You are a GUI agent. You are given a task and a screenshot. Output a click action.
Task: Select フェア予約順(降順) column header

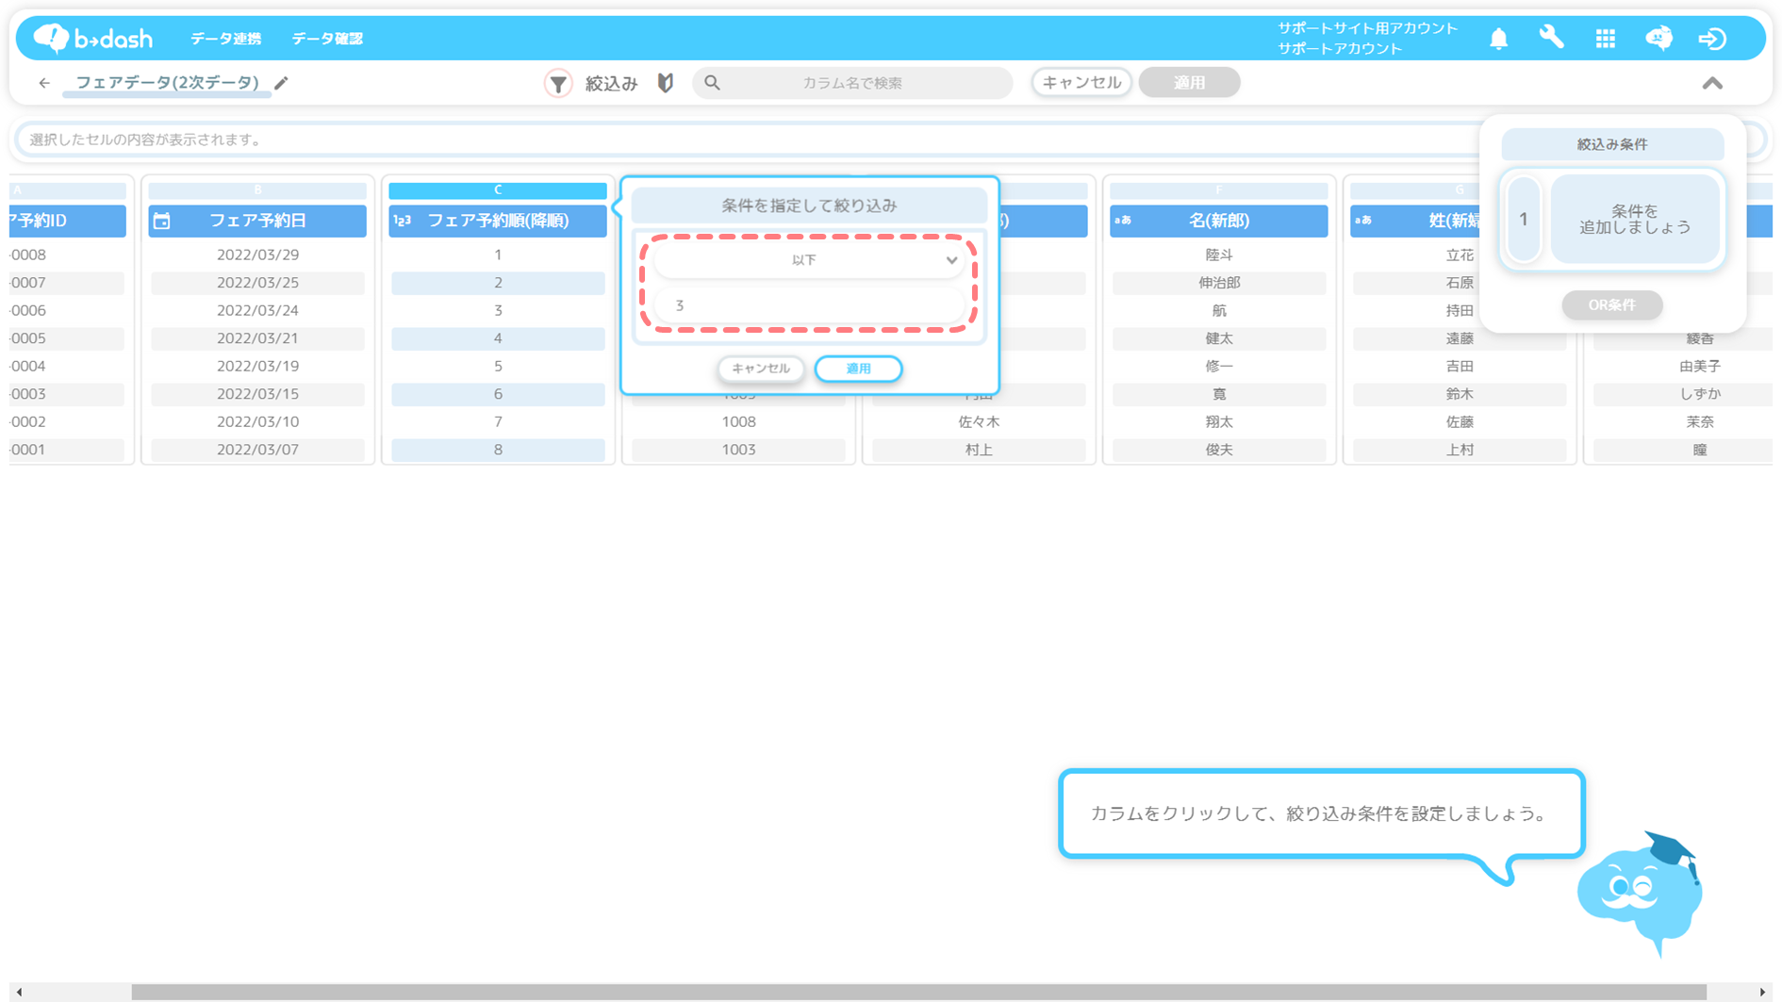498,221
